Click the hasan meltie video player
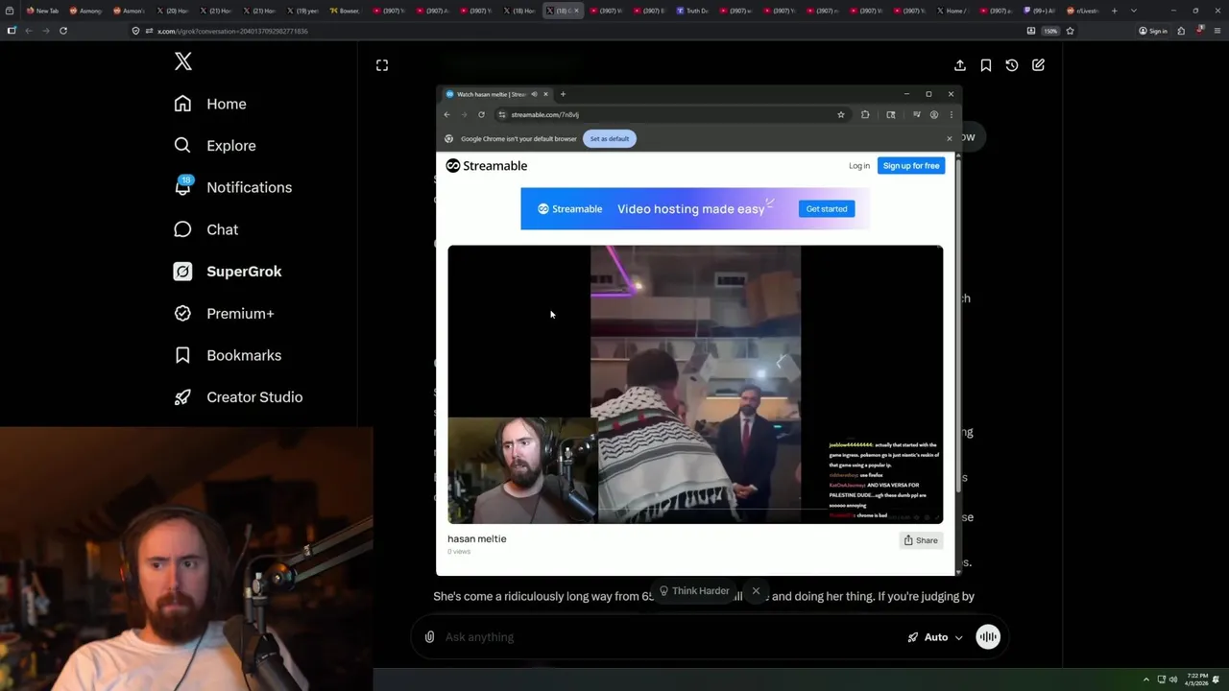This screenshot has width=1229, height=691. click(695, 384)
